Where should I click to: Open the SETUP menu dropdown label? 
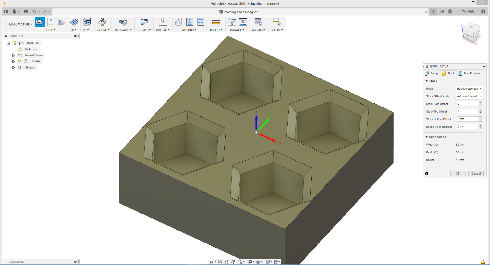pos(50,30)
